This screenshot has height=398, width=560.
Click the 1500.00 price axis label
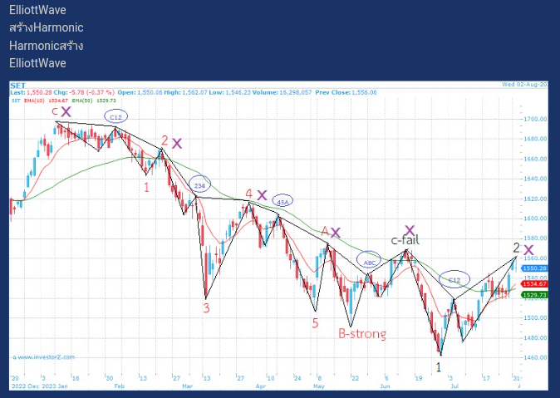pyautogui.click(x=535, y=317)
